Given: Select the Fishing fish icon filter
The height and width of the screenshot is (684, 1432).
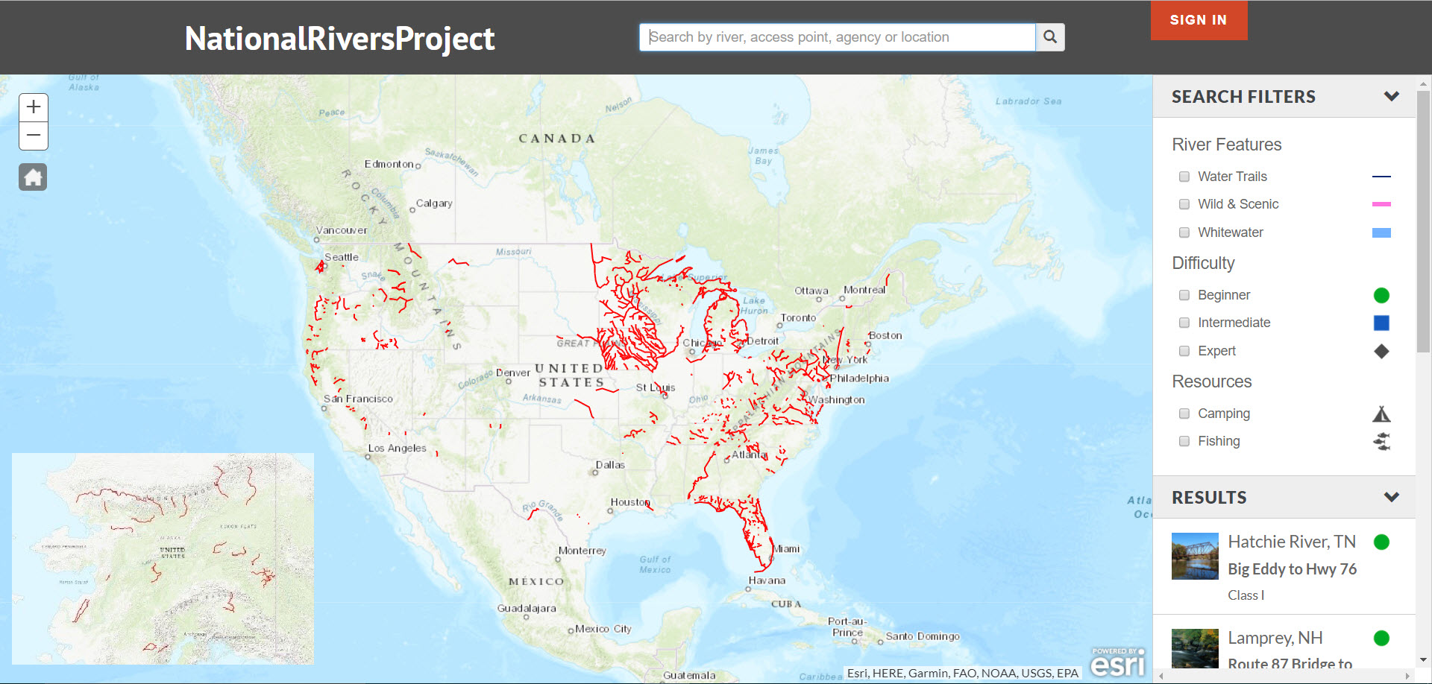Looking at the screenshot, I should (1381, 441).
